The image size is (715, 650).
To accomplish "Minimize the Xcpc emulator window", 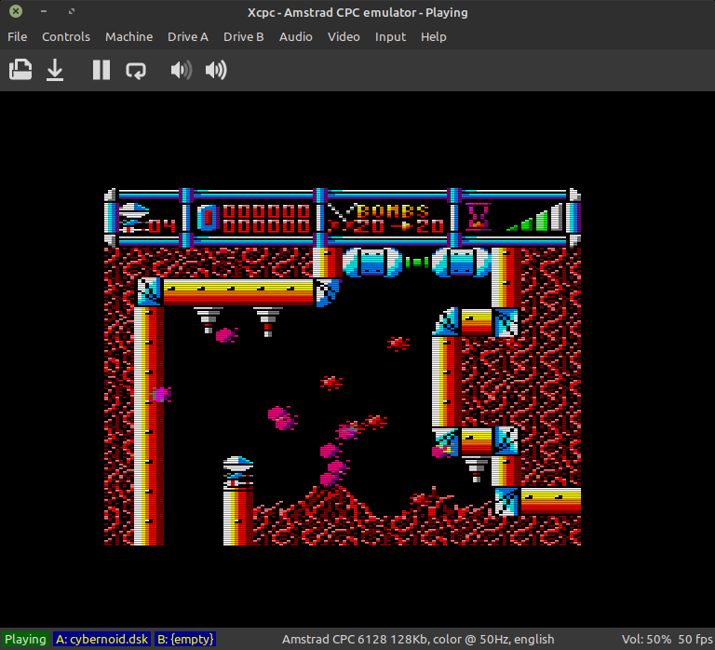I will [x=44, y=11].
